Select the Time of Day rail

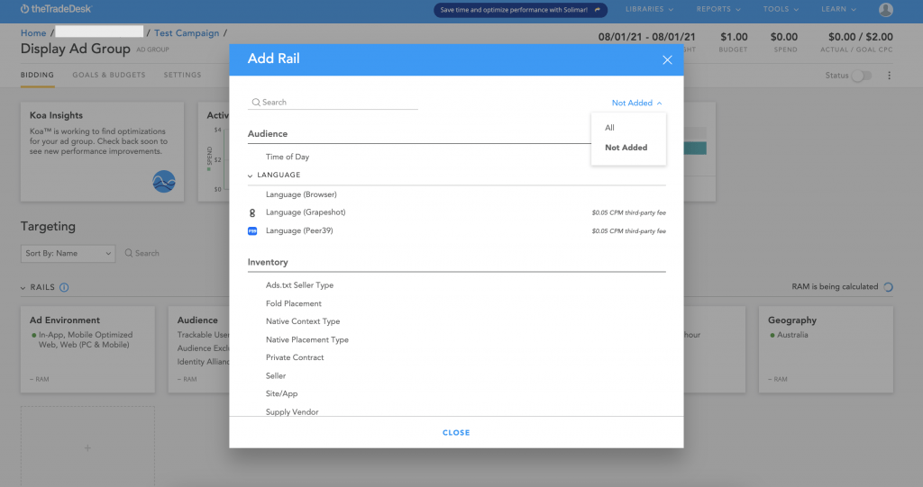click(288, 157)
